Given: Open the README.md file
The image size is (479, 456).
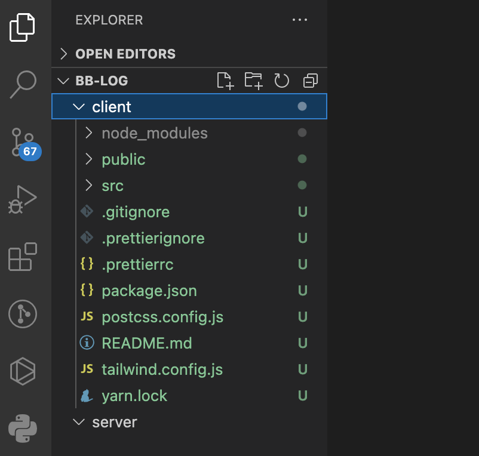Looking at the screenshot, I should 146,343.
